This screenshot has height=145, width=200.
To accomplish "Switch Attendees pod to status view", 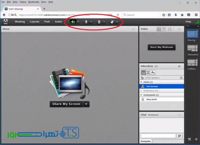I will tap(153, 72).
